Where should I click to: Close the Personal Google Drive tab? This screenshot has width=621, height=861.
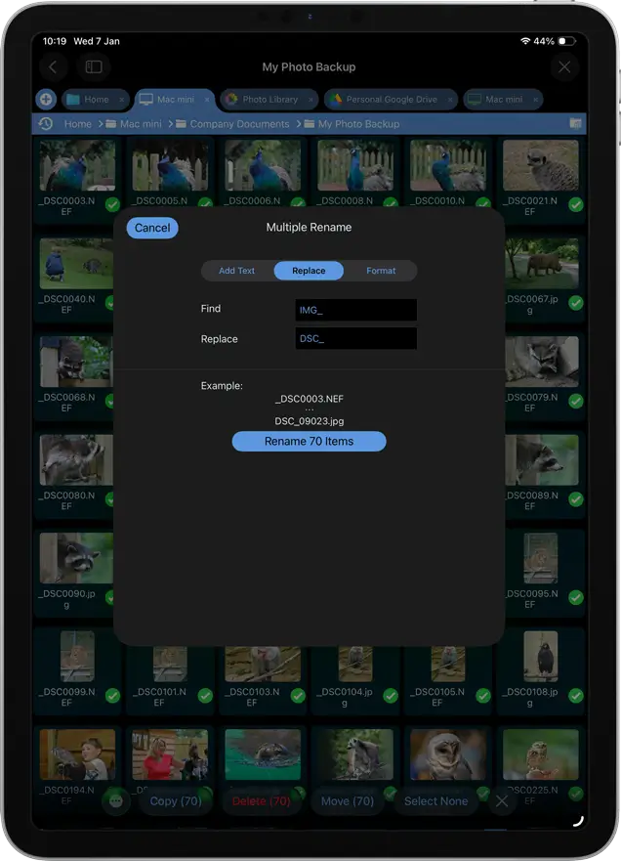(x=450, y=100)
